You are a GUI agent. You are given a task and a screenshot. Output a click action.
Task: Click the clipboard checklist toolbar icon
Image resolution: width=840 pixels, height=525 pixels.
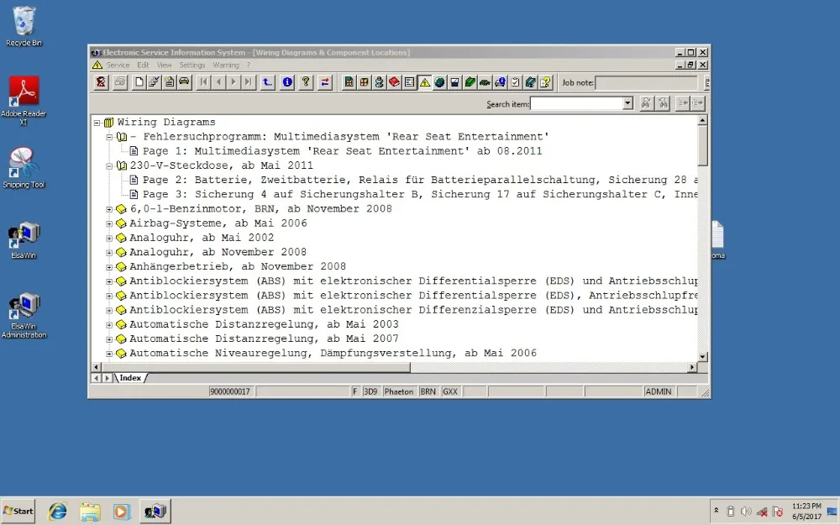point(515,82)
